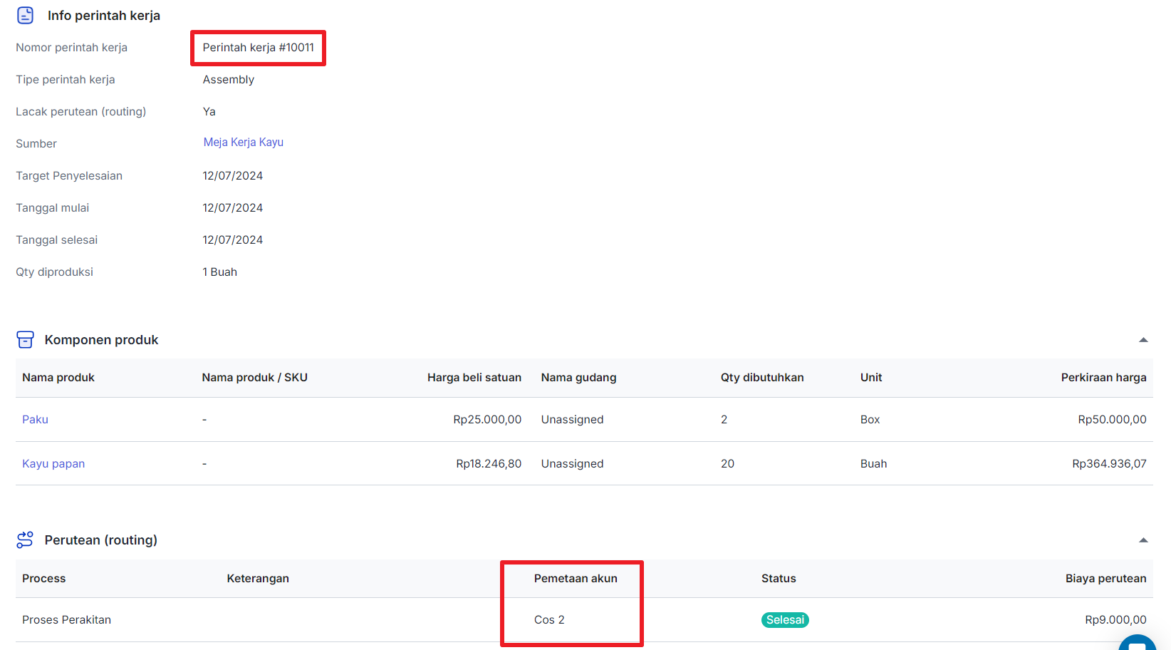Viewport: 1171px width, 650px height.
Task: Click the Nama produk column header
Action: [58, 378]
